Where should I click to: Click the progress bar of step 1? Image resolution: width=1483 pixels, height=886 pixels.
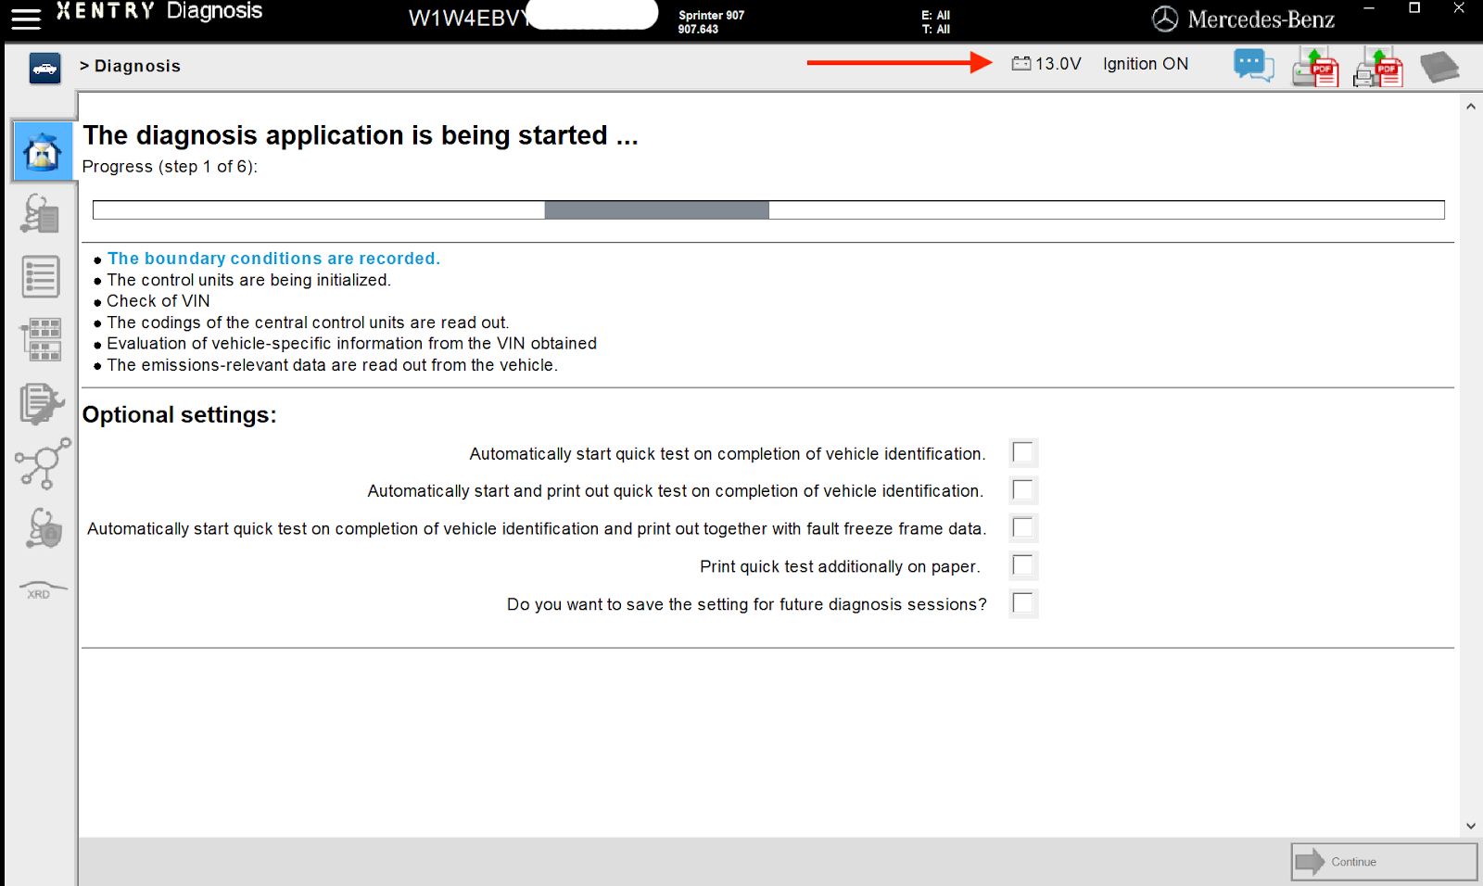(768, 210)
